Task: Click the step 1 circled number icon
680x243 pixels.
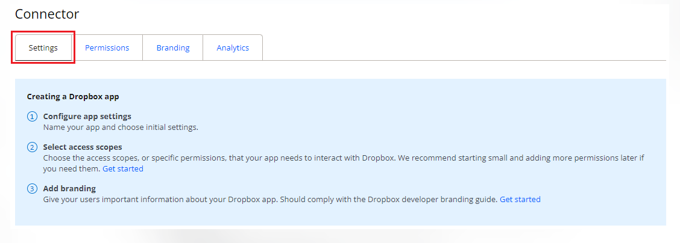Action: click(x=32, y=117)
